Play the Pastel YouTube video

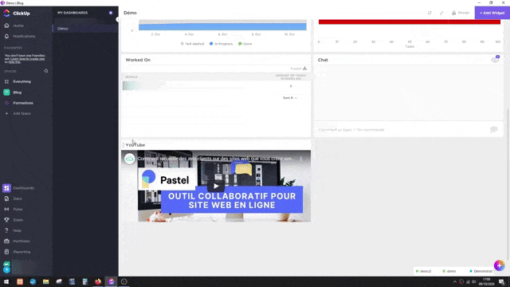click(216, 186)
